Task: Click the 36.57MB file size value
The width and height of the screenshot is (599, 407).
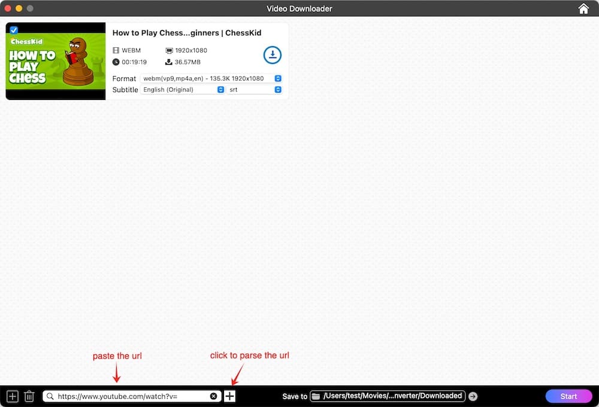Action: click(x=187, y=62)
